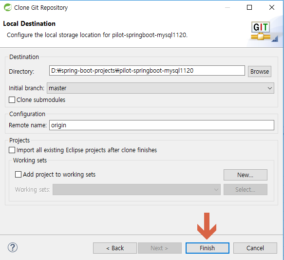The width and height of the screenshot is (284, 260).
Task: Enable Clone submodules checkbox
Action: click(x=12, y=100)
